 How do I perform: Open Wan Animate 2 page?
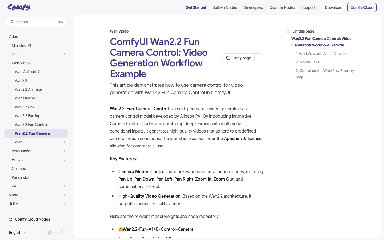[36, 72]
